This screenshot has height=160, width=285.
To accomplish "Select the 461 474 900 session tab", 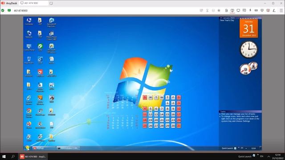I will 34,3.
